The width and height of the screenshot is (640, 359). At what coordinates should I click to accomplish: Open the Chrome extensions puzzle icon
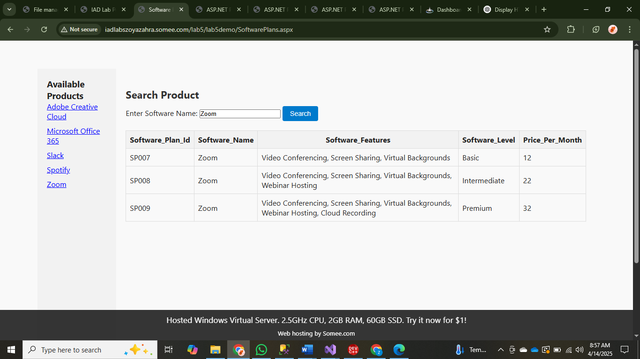coord(571,29)
